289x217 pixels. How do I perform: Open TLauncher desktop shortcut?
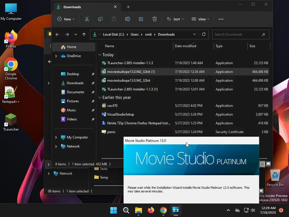point(11,122)
